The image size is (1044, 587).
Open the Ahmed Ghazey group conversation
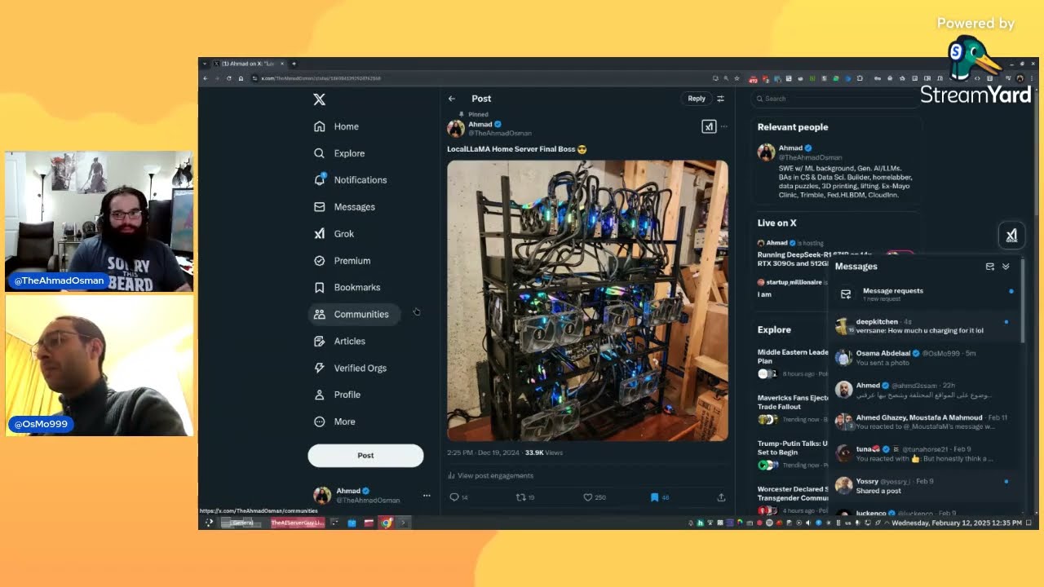[x=925, y=421]
